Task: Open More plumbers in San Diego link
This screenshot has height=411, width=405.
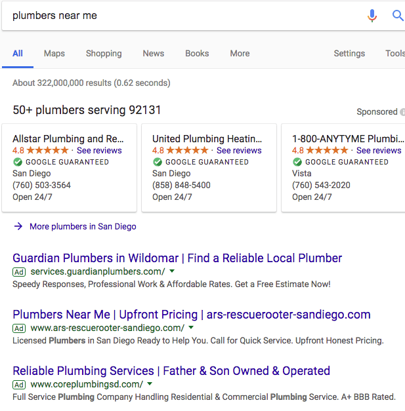Action: point(83,226)
